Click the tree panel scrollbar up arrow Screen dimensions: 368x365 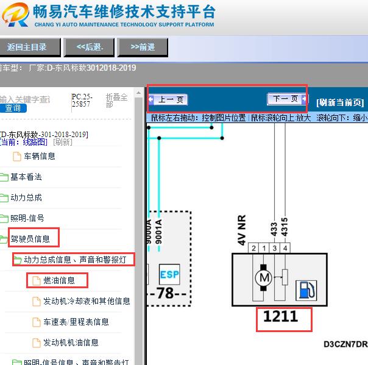138,93
